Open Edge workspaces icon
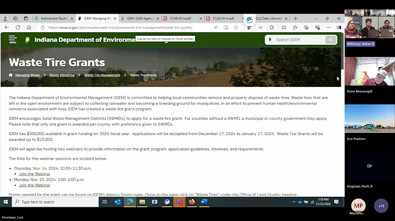The width and height of the screenshot is (395, 221). pos(15,19)
